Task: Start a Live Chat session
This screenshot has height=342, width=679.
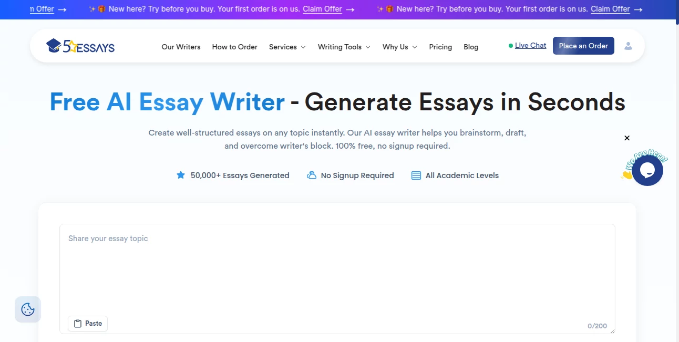Action: pyautogui.click(x=530, y=45)
